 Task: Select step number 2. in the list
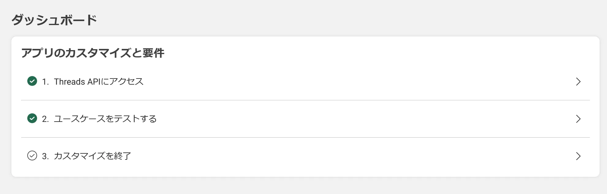[45, 119]
